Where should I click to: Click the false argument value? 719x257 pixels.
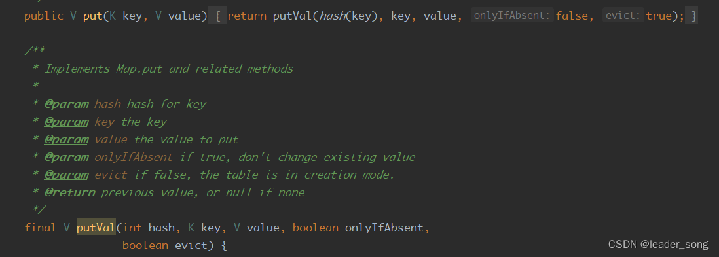[572, 16]
